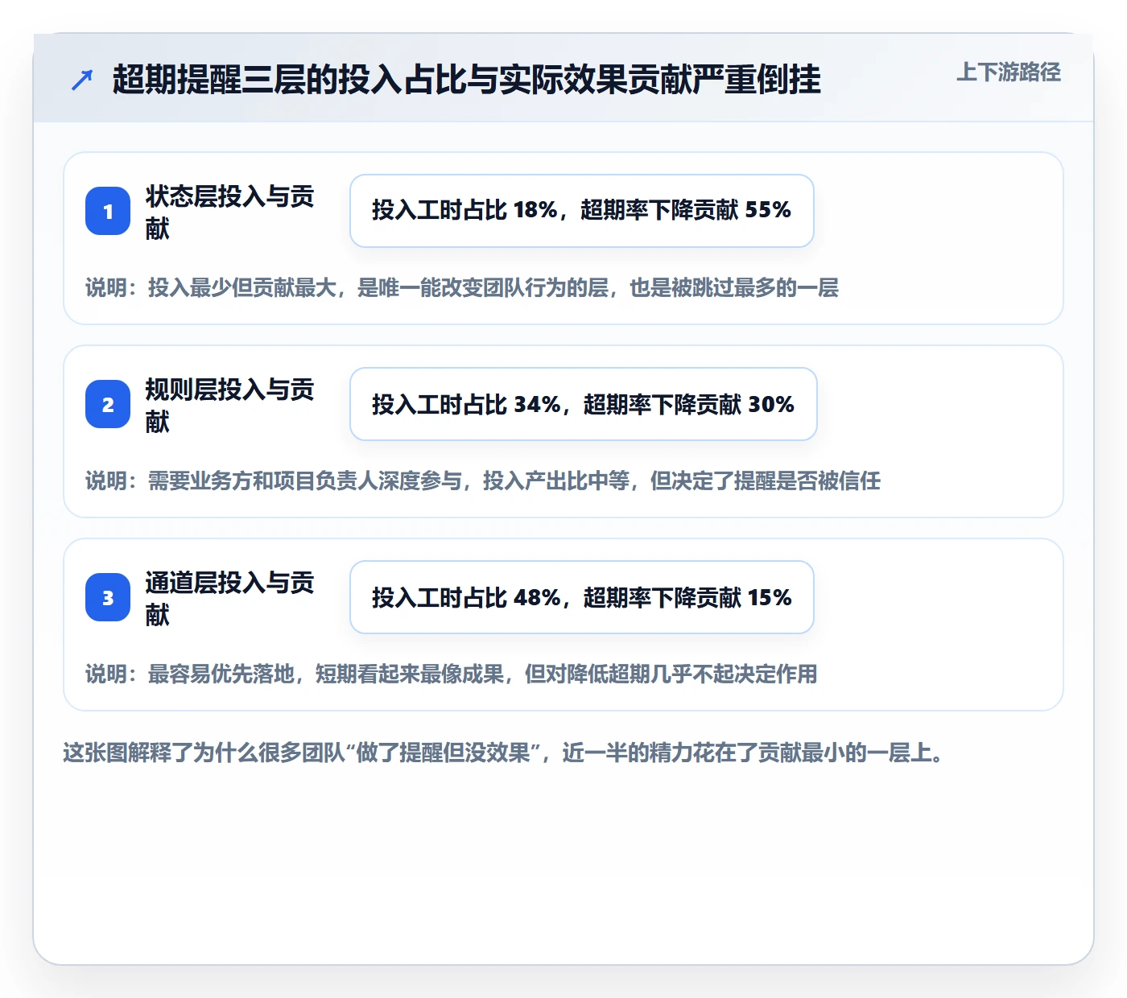
Task: Click the number 2 badge
Action: (x=108, y=404)
